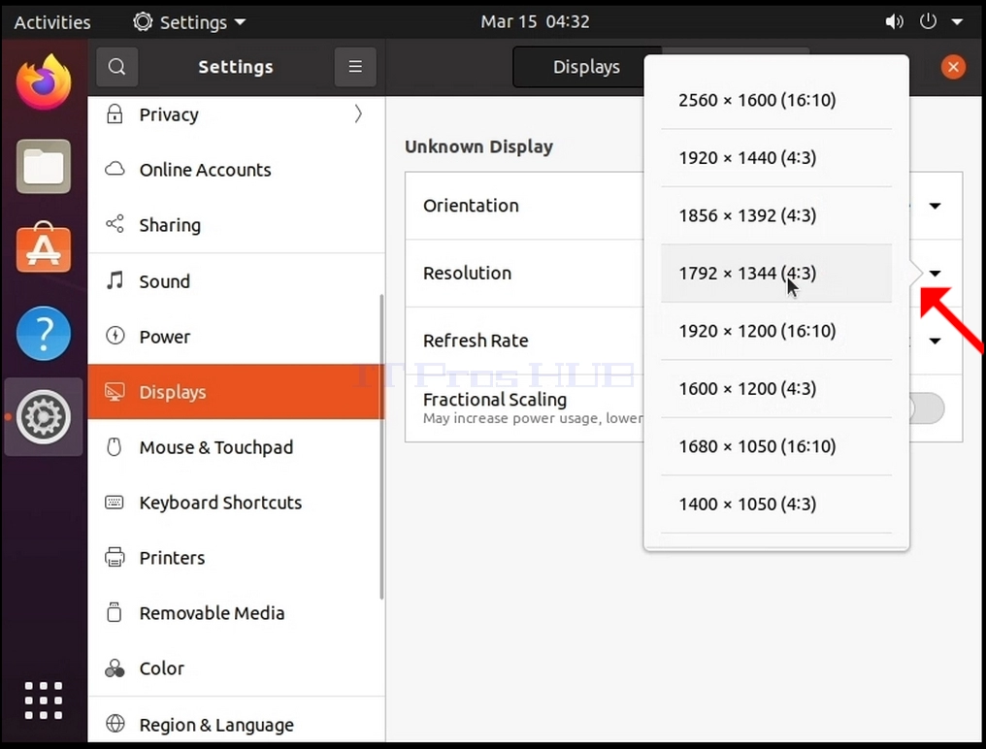Screen dimensions: 986x749
Task: Click the volume icon in top bar
Action: (894, 22)
